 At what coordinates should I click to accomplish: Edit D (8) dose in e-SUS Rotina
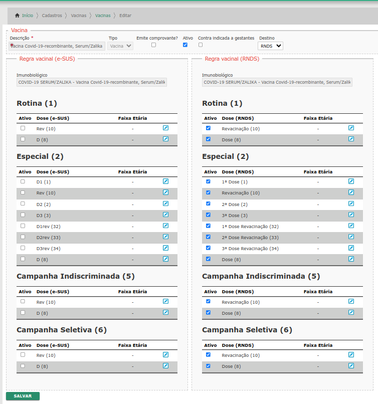[x=165, y=139]
